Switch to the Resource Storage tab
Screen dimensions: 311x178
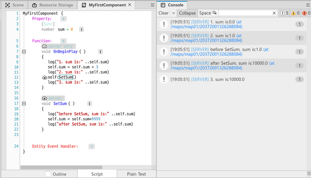(x=53, y=5)
